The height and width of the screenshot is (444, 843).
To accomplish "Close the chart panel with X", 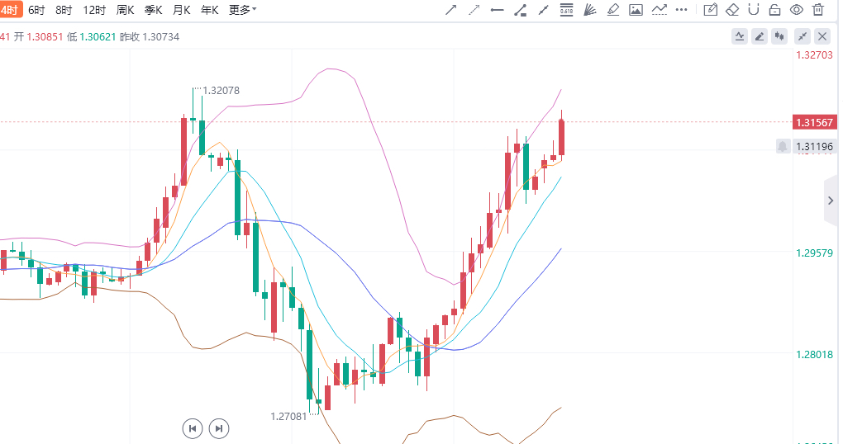I will (822, 36).
